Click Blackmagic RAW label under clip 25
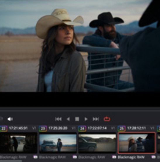160x162 pixels. (131, 157)
